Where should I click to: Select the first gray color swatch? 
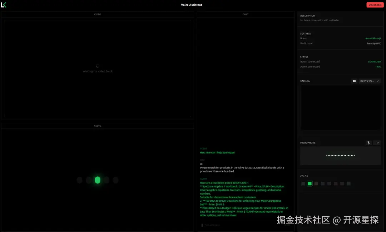click(x=302, y=183)
